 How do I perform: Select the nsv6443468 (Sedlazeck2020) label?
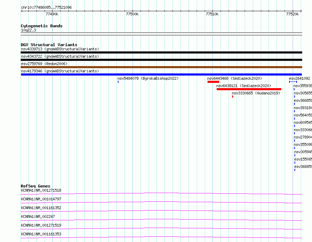pos(235,78)
